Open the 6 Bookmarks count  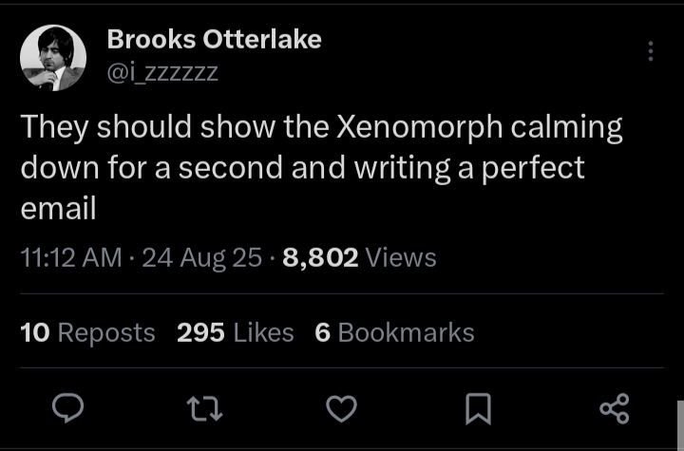pos(394,332)
